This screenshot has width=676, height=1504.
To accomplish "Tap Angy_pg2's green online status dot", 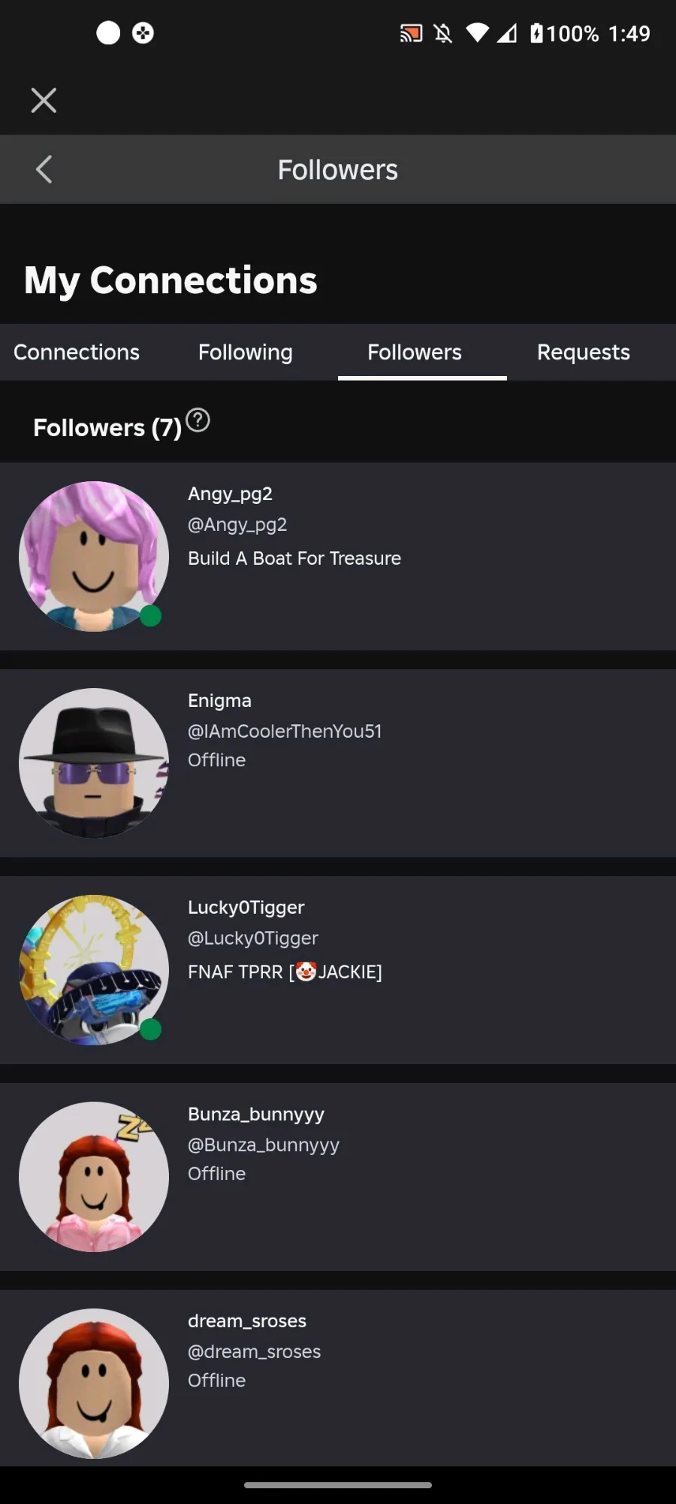I will pos(151,616).
